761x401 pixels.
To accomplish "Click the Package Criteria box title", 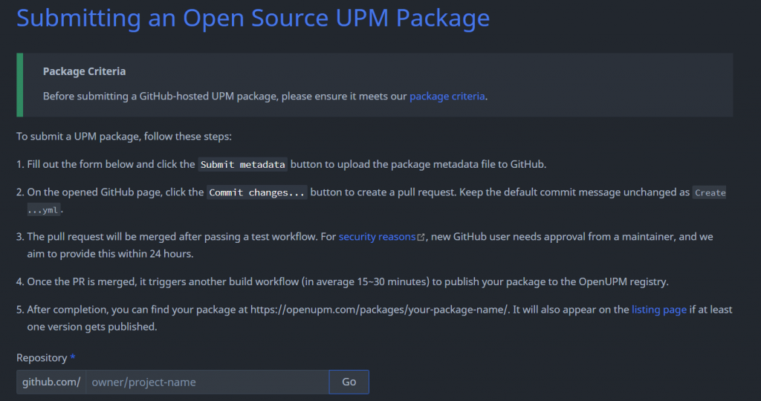I will tap(84, 71).
